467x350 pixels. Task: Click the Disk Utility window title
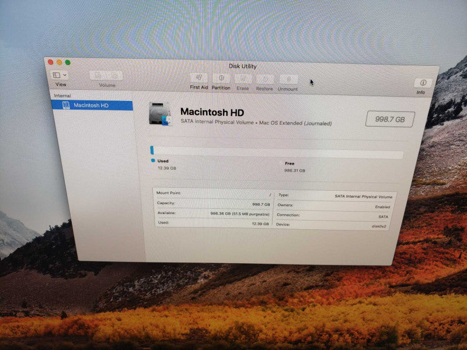(x=242, y=66)
